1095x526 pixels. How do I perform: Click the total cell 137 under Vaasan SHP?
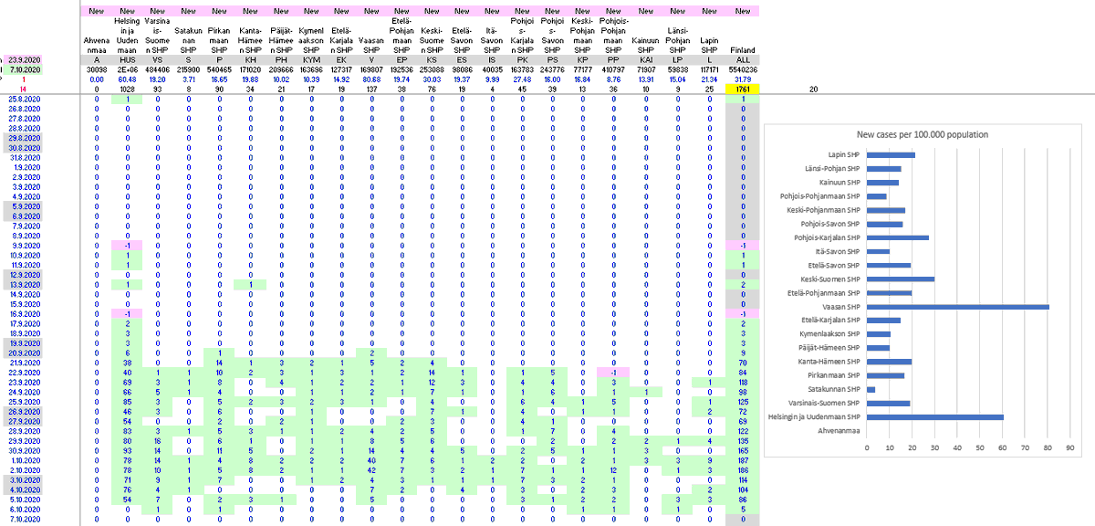(x=372, y=89)
